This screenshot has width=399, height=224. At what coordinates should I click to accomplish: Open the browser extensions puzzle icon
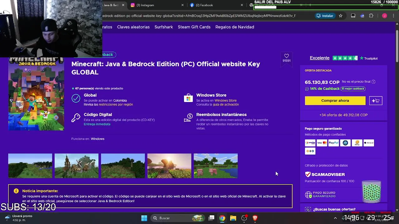[371, 16]
